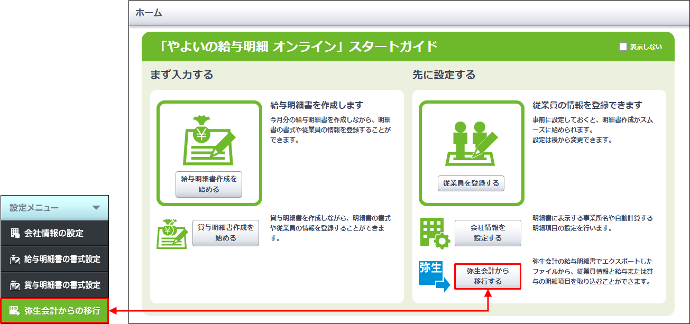Click the 会社情報を設定する button
Viewport: 690px width, 324px height.
pyautogui.click(x=488, y=233)
